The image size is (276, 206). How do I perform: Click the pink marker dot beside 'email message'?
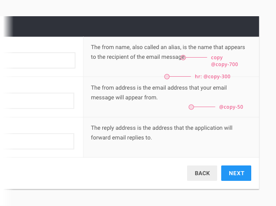(x=183, y=57)
